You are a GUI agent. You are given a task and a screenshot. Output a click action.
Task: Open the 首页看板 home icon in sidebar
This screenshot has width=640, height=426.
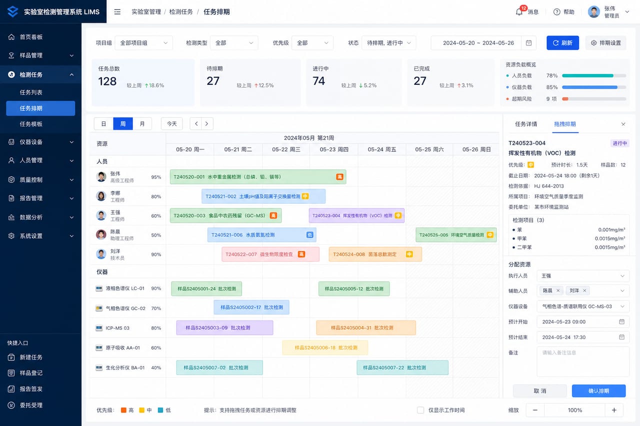11,37
